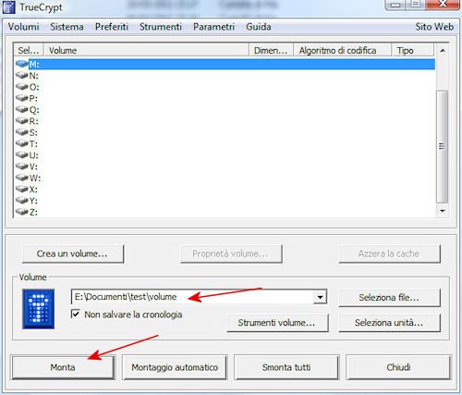Select the S: drive icon

click(21, 132)
